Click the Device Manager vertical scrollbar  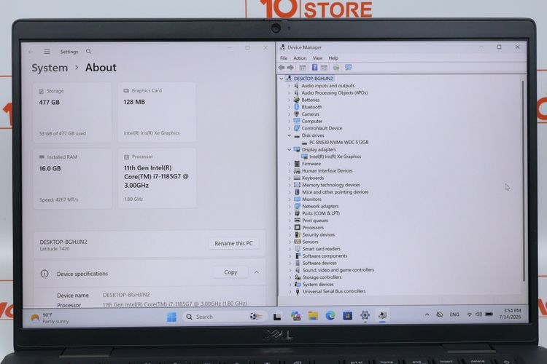click(x=523, y=181)
